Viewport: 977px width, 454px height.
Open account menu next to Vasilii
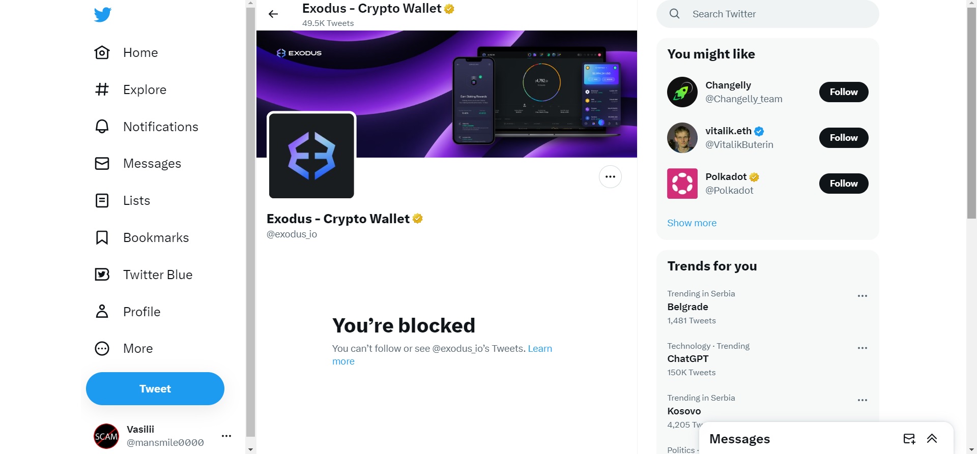(x=226, y=436)
